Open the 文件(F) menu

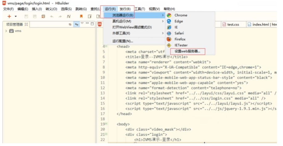tap(8, 9)
